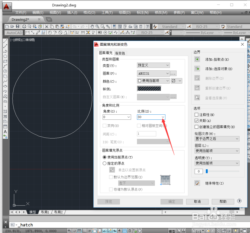Viewport: 250px width, 233px height.
Task: Select the Line draw tool
Action: click(5, 41)
